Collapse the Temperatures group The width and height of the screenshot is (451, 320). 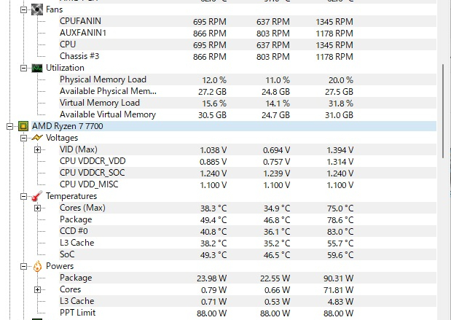click(24, 196)
